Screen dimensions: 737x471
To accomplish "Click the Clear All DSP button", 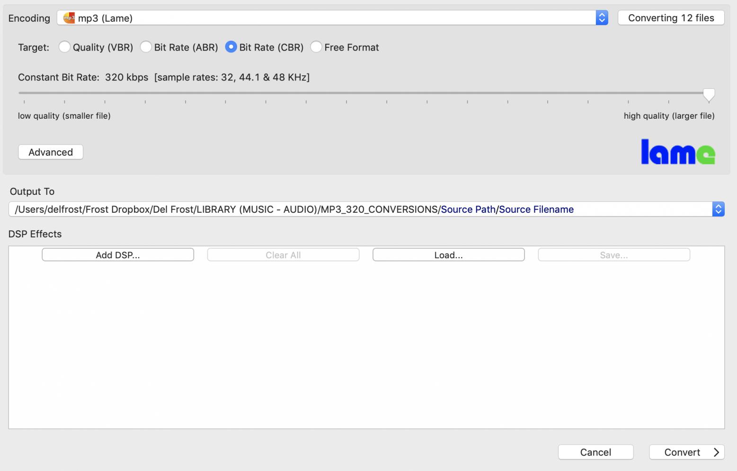I will coord(283,255).
